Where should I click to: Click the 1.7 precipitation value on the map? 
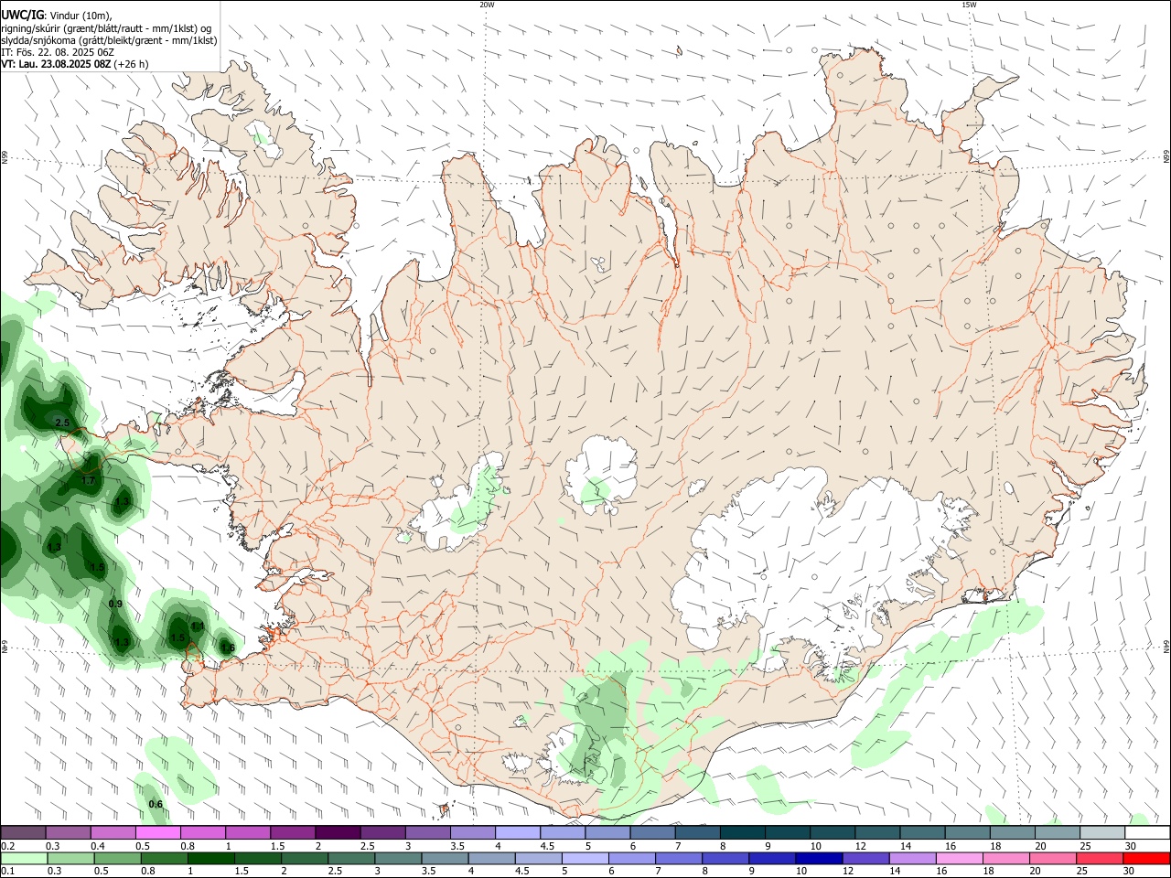(89, 480)
